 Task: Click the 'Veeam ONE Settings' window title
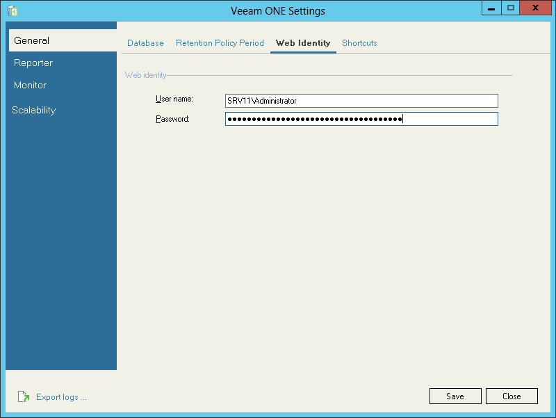point(278,11)
